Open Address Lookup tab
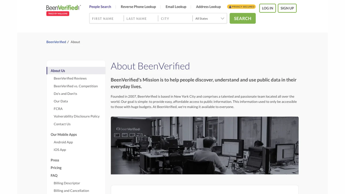The height and width of the screenshot is (194, 345). [208, 7]
